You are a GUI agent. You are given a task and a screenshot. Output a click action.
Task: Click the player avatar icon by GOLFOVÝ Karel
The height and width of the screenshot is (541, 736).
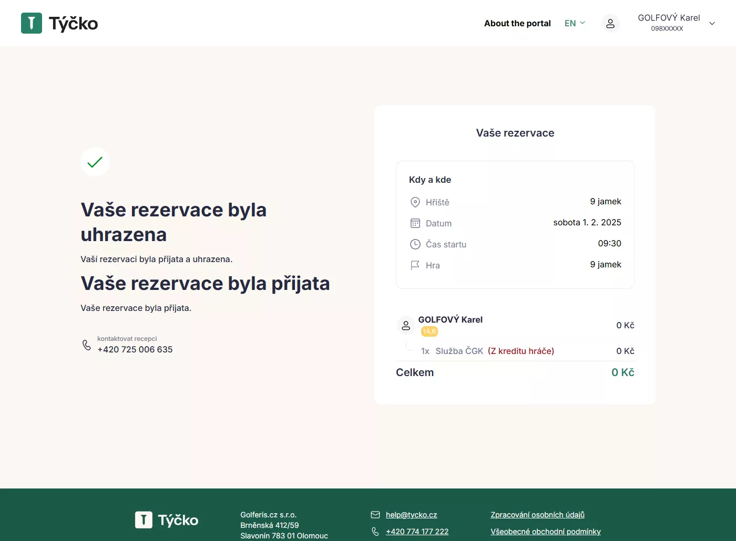point(406,326)
